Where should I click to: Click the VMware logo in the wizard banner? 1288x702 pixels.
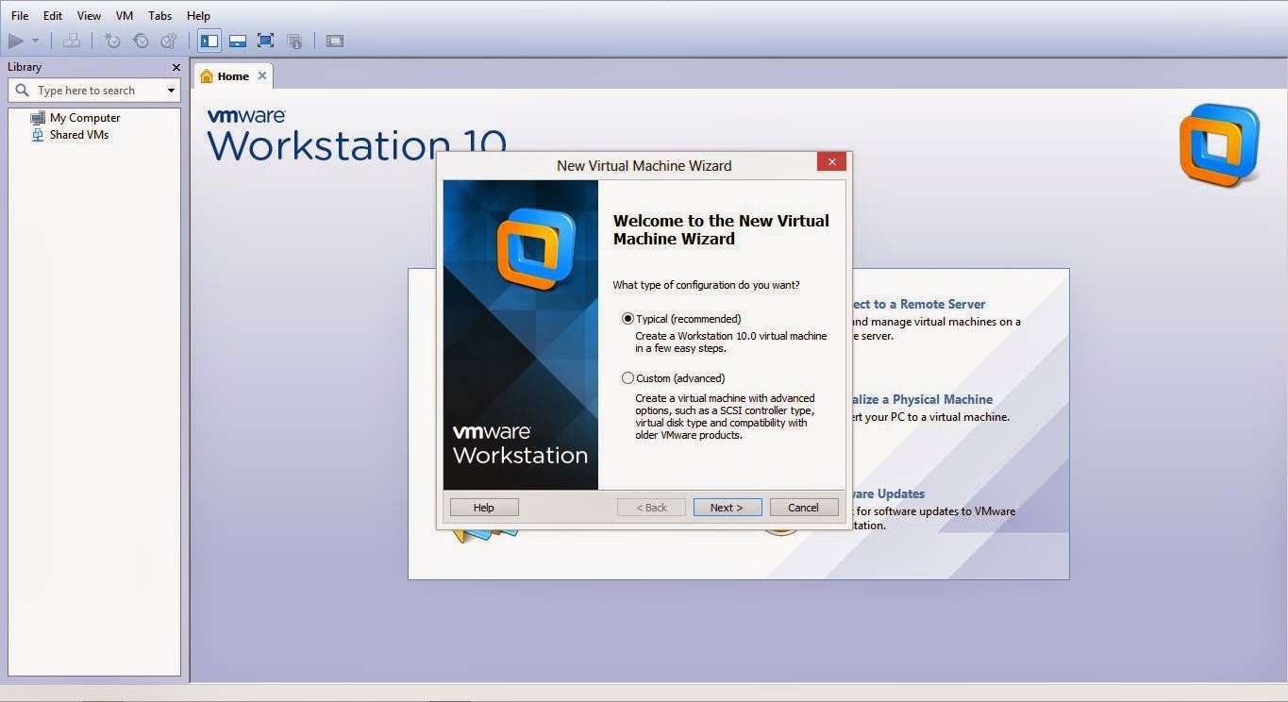pos(535,249)
